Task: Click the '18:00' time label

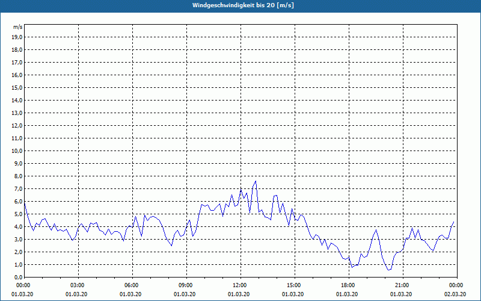Action: tap(349, 285)
